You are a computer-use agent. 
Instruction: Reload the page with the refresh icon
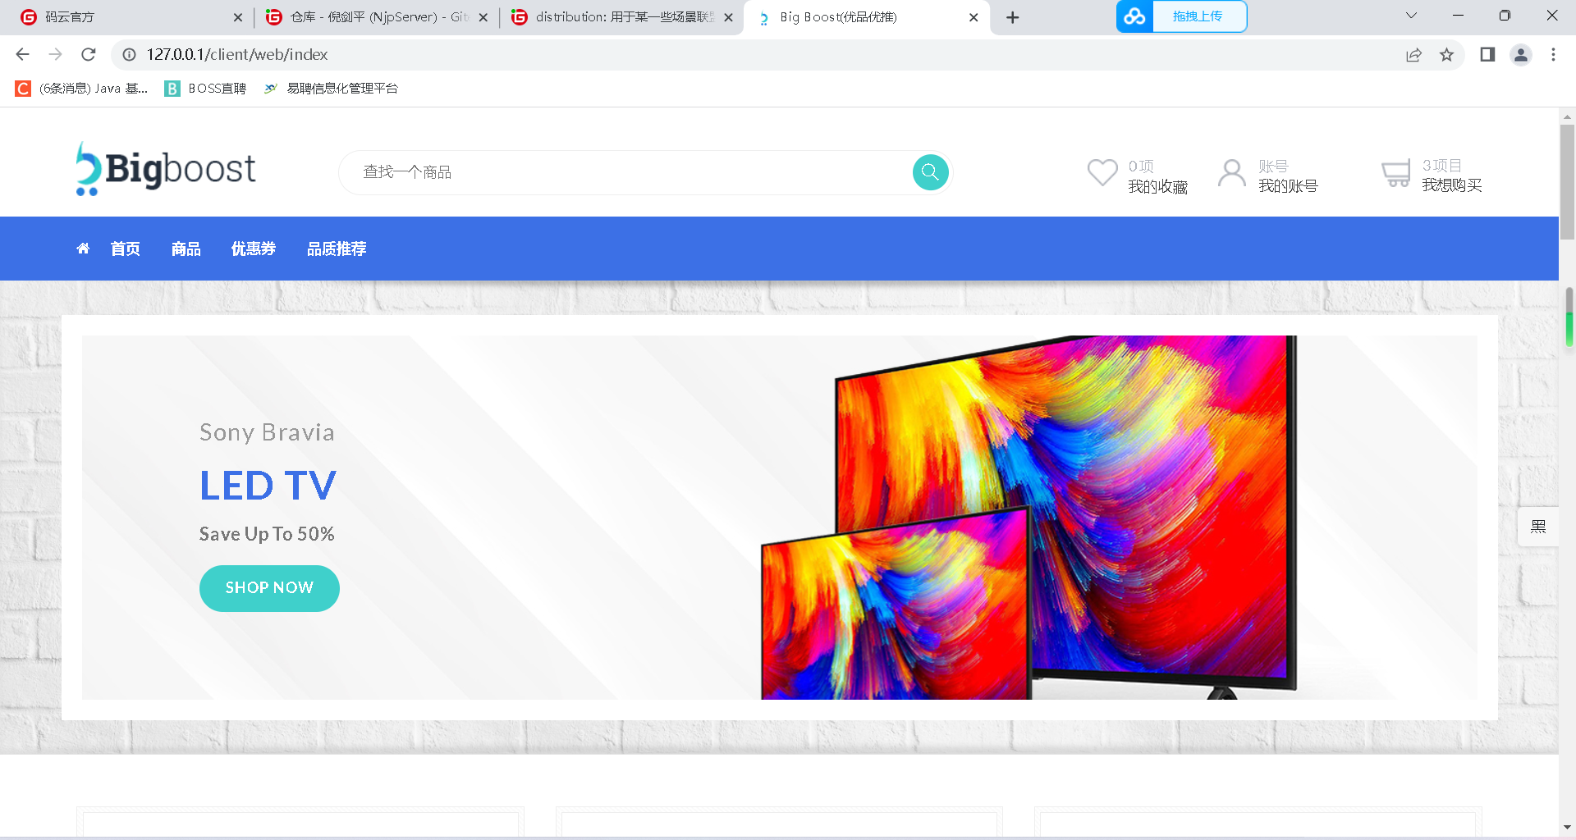[x=89, y=54]
